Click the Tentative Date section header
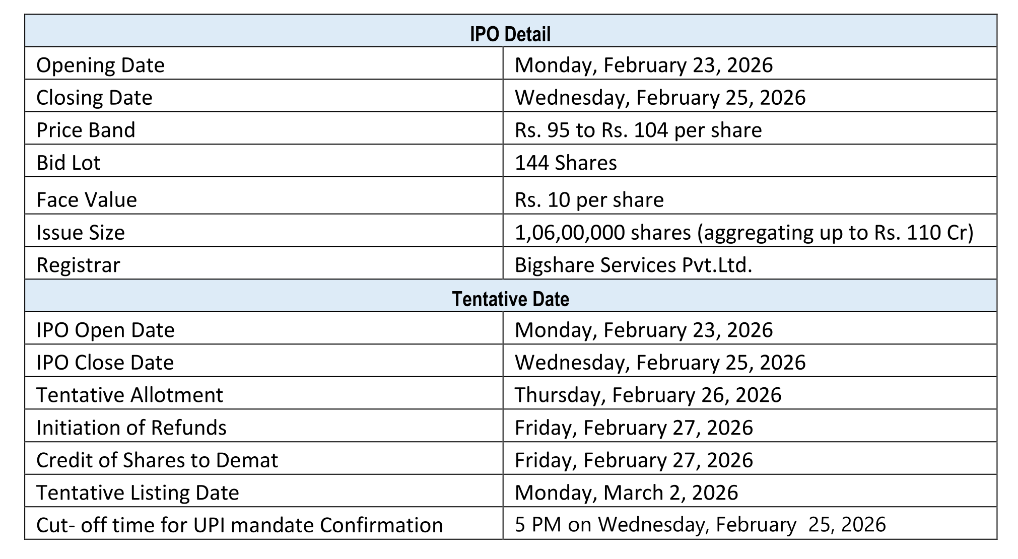 pyautogui.click(x=510, y=299)
